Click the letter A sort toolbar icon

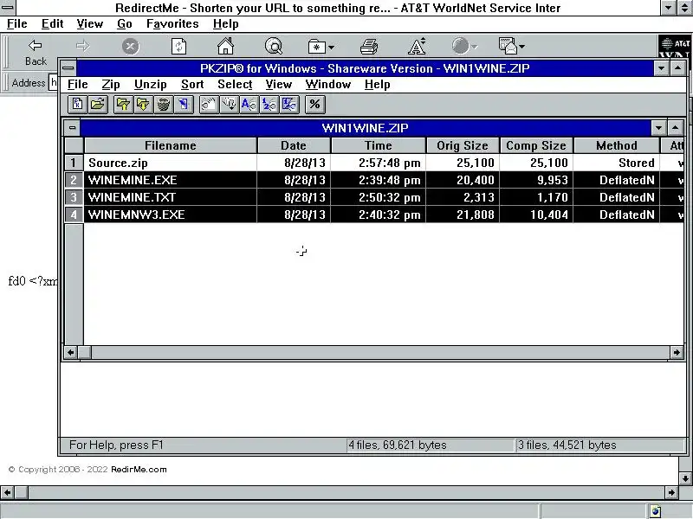click(249, 105)
